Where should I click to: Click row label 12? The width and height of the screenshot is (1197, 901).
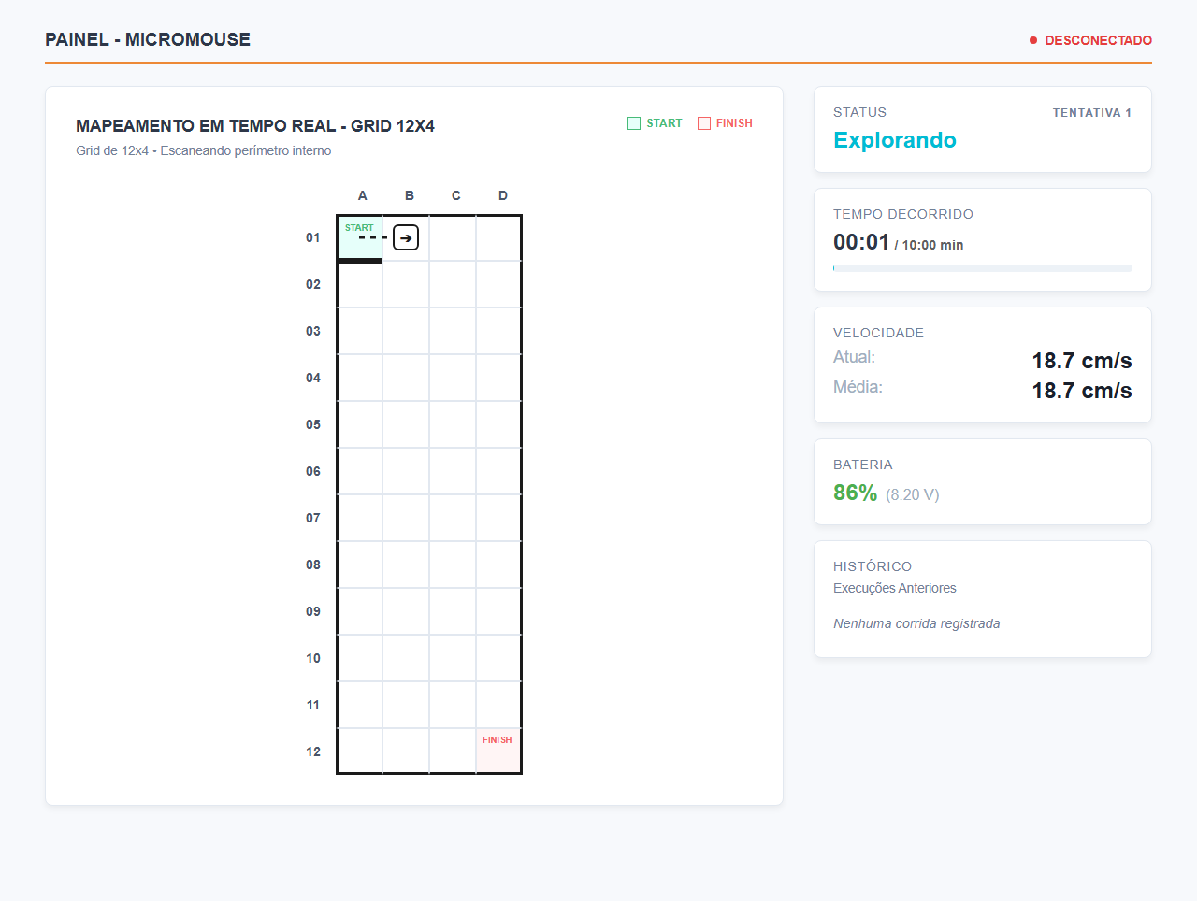(x=313, y=751)
